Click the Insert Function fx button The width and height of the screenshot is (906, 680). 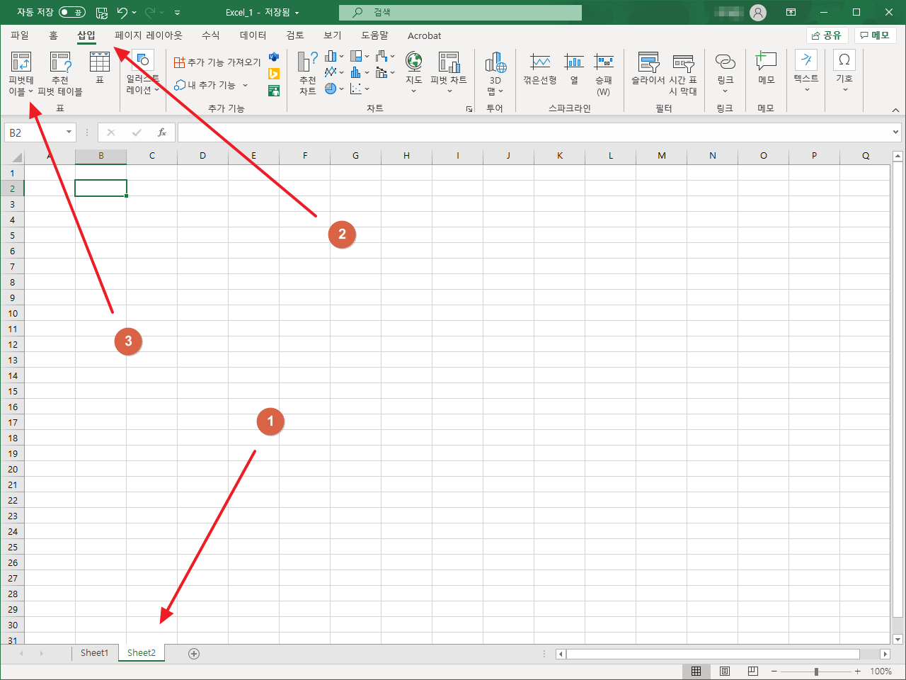[162, 132]
